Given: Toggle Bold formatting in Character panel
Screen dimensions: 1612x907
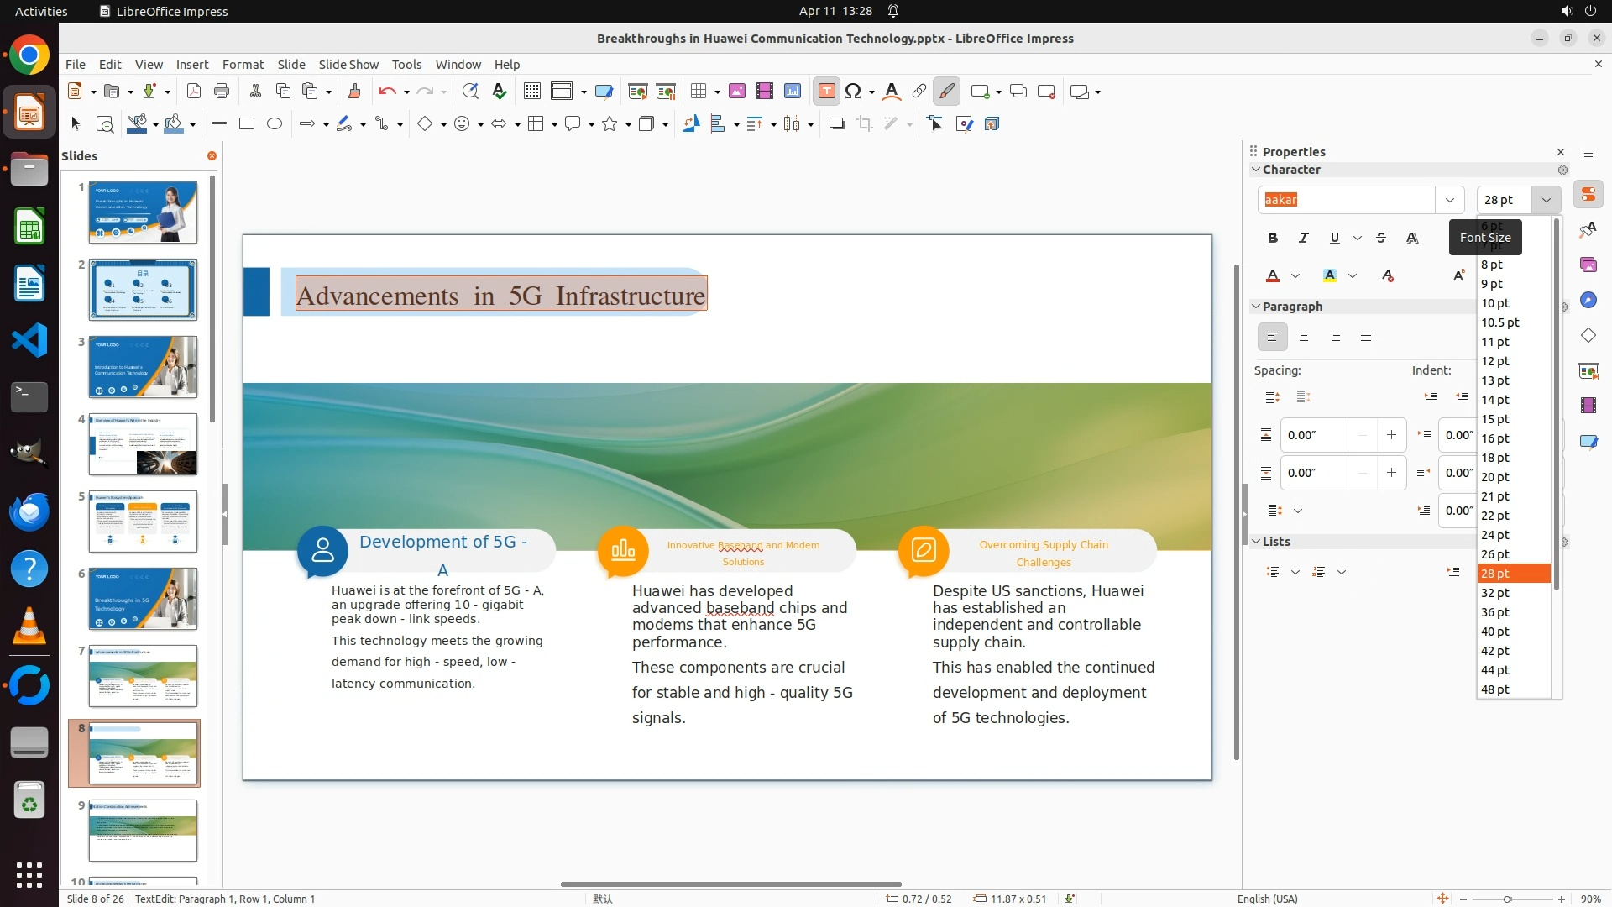Looking at the screenshot, I should click(x=1273, y=239).
